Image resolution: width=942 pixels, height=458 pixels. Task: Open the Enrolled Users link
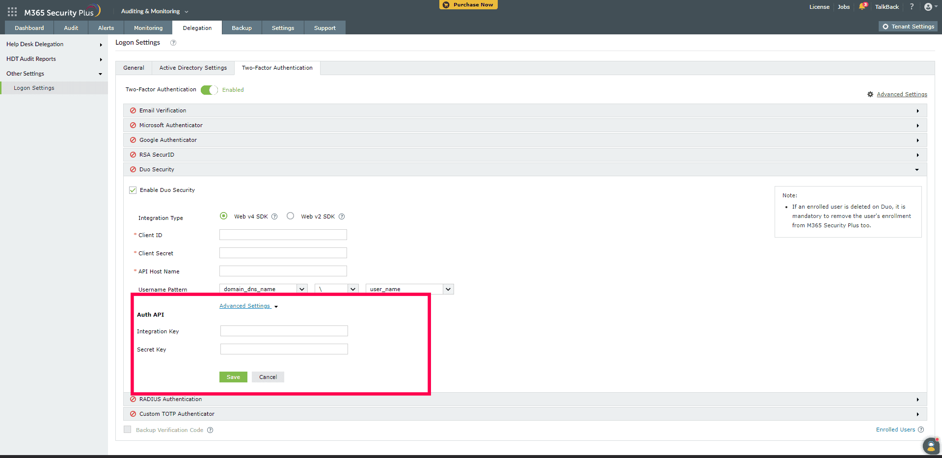coord(896,430)
